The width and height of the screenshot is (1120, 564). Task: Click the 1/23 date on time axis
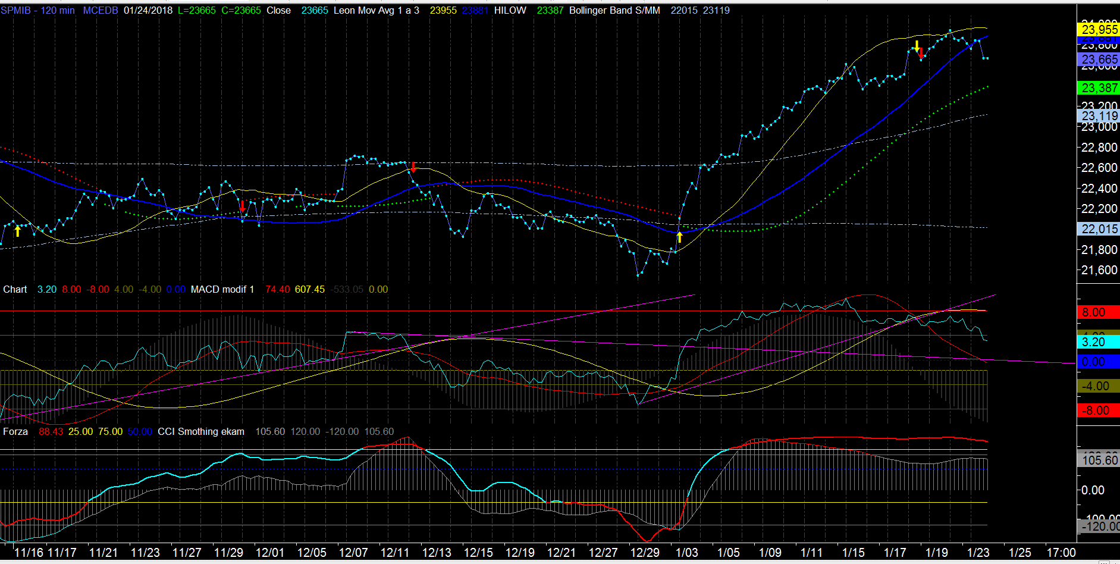(978, 553)
